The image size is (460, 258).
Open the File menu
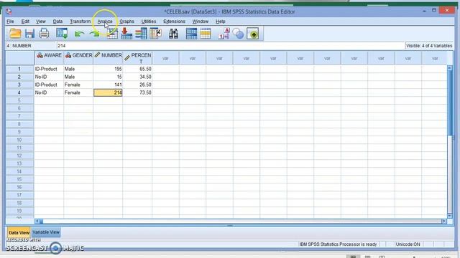[x=10, y=21]
